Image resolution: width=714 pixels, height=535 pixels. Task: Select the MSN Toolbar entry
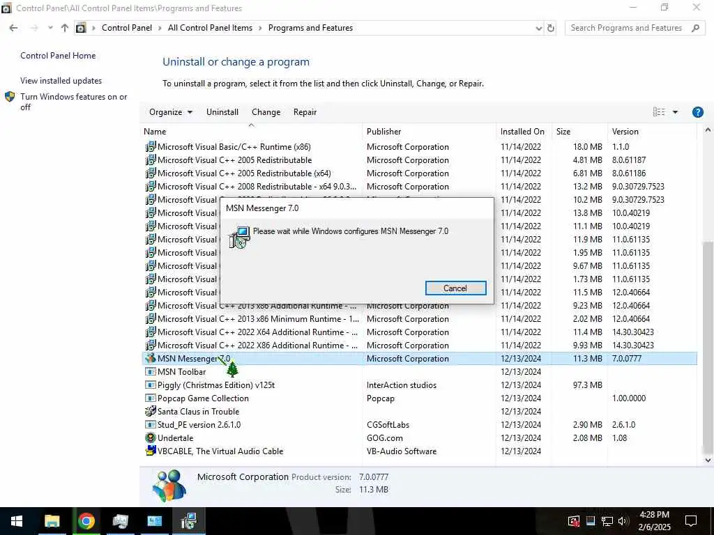(x=419, y=372)
